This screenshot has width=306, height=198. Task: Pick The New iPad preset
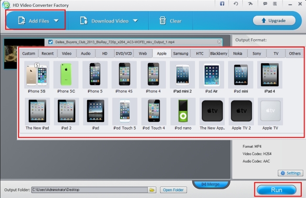37,111
